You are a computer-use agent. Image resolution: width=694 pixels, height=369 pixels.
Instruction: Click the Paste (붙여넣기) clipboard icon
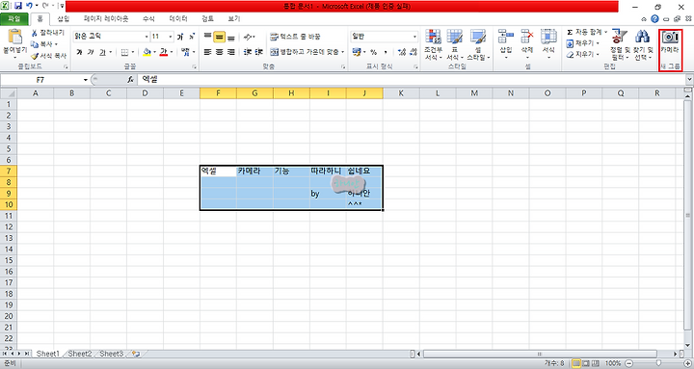pos(14,38)
